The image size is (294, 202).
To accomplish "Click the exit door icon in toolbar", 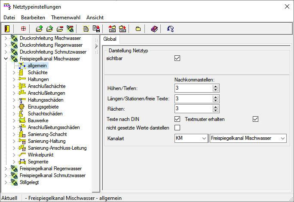I will pyautogui.click(x=7, y=29).
